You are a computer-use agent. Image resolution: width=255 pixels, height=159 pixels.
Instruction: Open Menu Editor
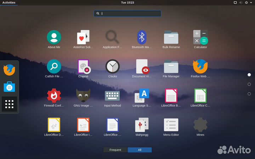(x=171, y=127)
